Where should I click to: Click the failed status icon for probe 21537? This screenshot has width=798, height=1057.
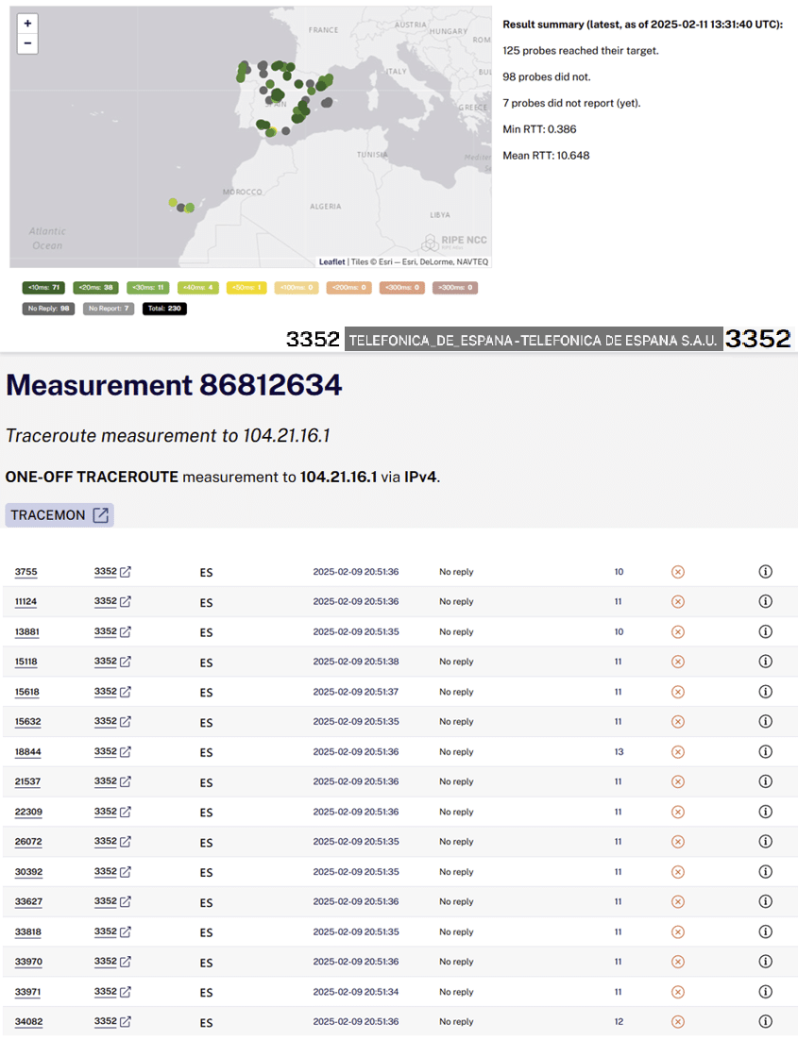pos(678,781)
